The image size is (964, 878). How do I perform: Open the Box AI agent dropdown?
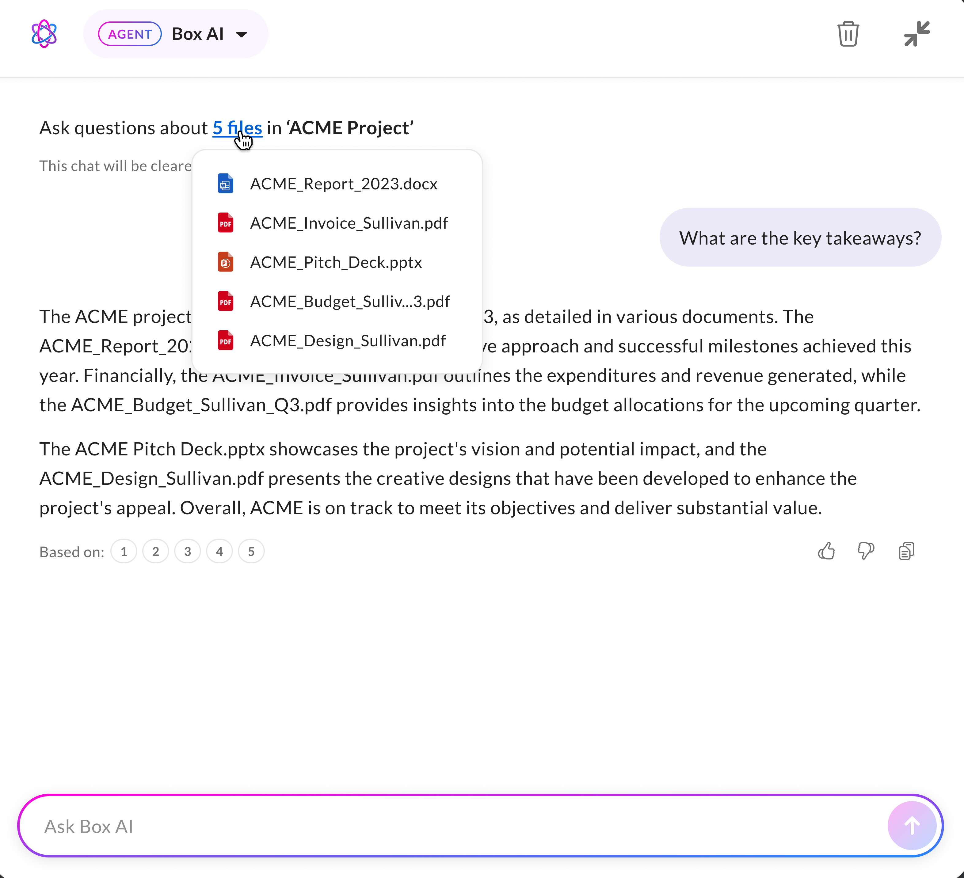[x=242, y=34]
